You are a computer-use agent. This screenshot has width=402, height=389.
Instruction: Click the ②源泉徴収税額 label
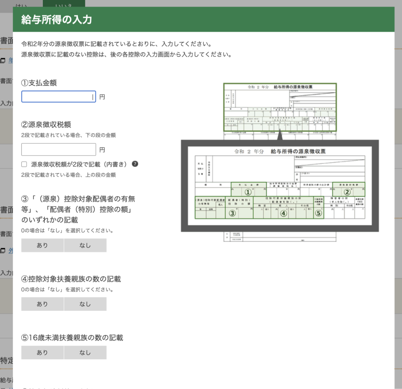(x=46, y=124)
